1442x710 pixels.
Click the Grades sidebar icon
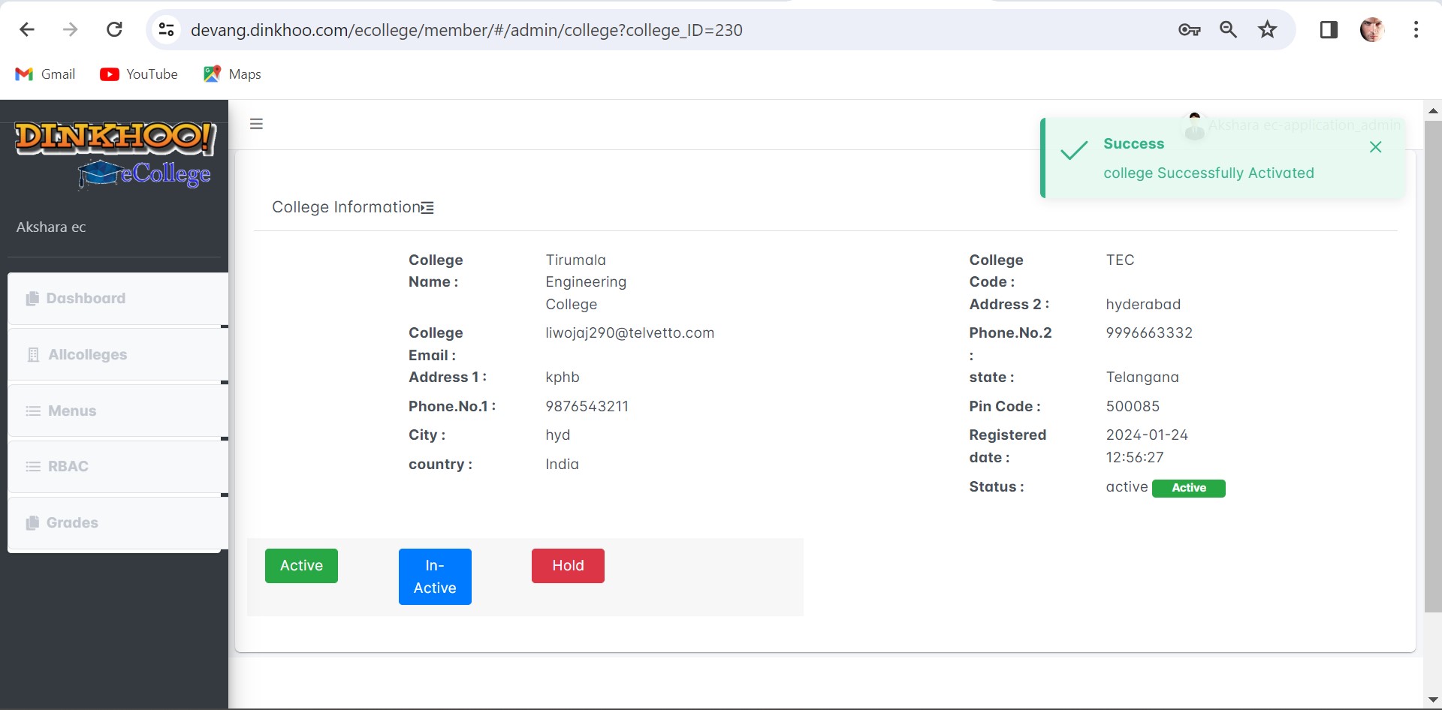tap(32, 523)
